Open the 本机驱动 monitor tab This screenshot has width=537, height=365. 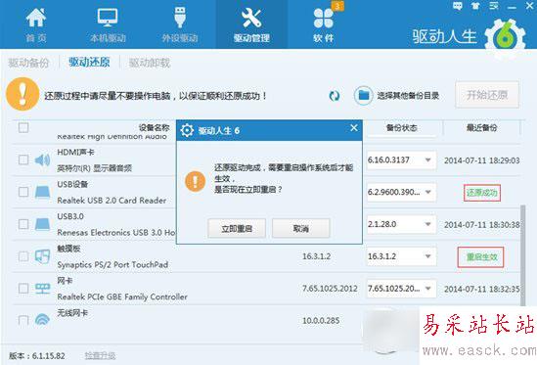click(x=108, y=25)
